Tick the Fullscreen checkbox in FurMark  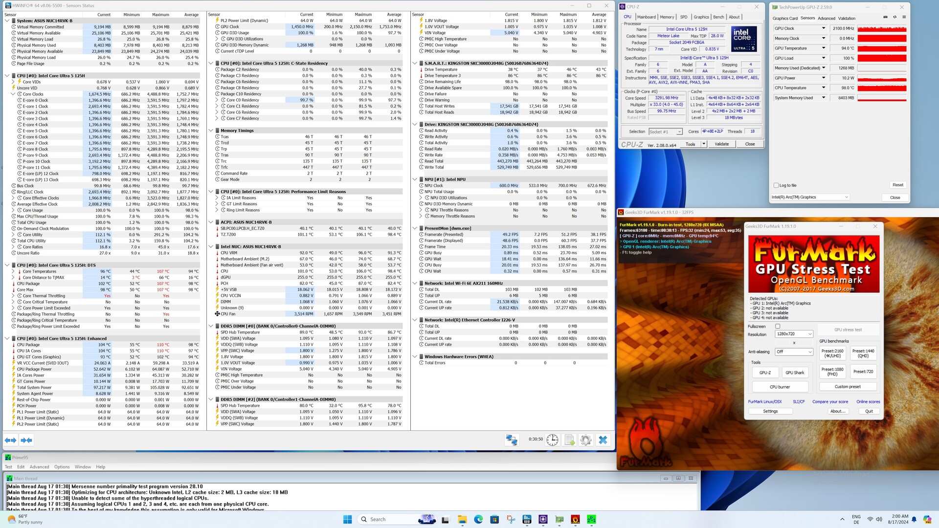778,326
